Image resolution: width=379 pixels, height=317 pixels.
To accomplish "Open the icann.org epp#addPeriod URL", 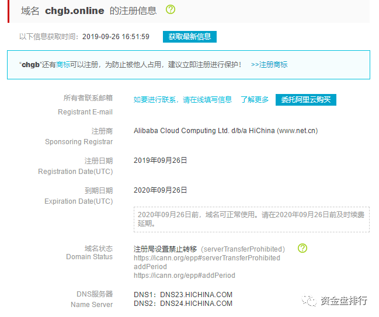I will (185, 276).
